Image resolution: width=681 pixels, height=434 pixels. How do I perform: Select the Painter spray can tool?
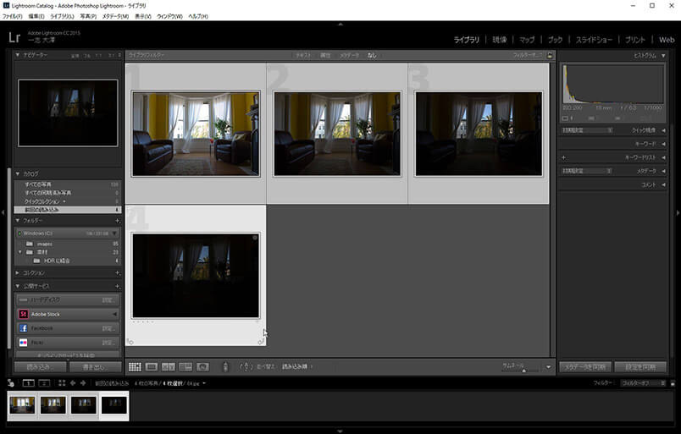tap(225, 366)
